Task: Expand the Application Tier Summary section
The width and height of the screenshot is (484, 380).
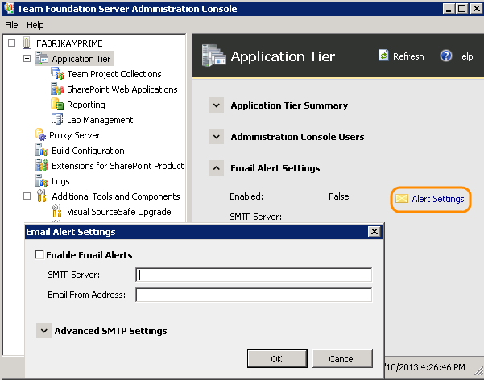Action: 216,105
